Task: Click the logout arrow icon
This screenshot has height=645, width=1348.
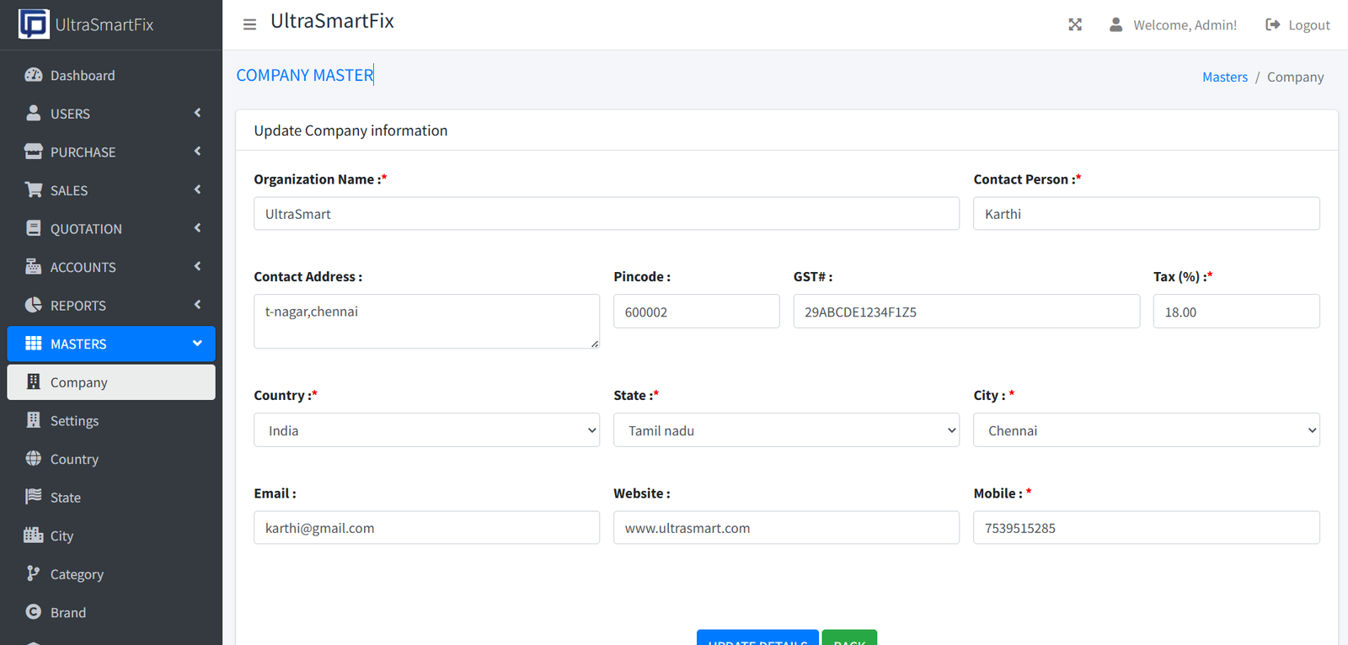Action: pos(1272,24)
